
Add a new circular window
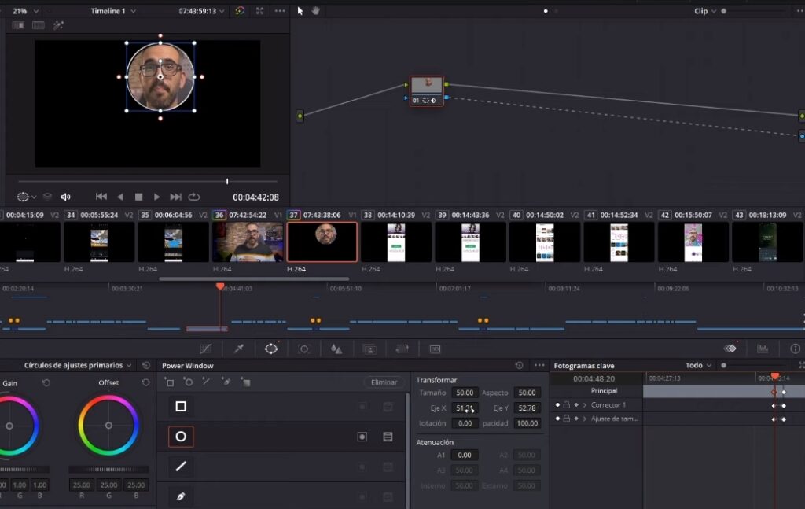(x=188, y=382)
